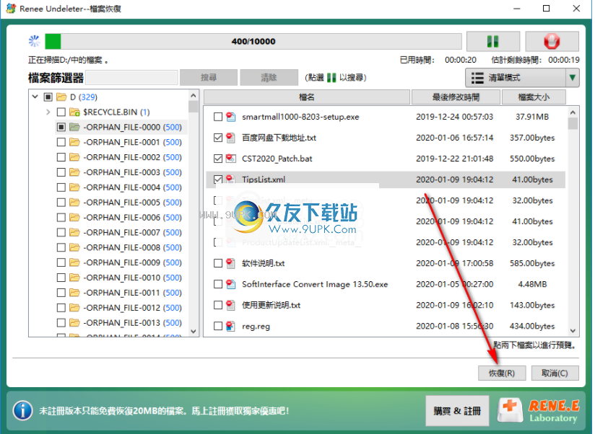Tick the -ORPHAN_FILE-0001 checkbox
The height and width of the screenshot is (434, 595).
coord(61,142)
